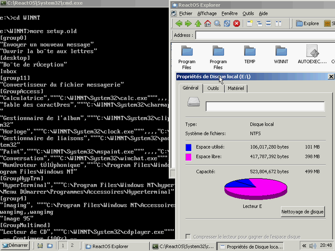
Task: Click the Explore toolbar button
Action: pos(307,23)
